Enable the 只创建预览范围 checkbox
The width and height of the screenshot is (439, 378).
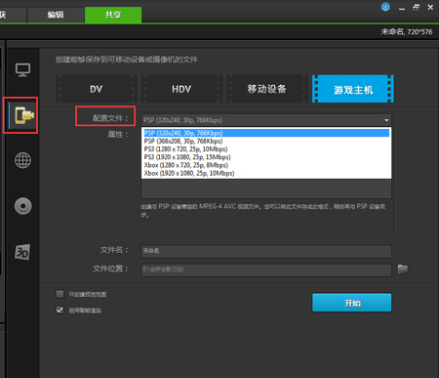pos(60,294)
